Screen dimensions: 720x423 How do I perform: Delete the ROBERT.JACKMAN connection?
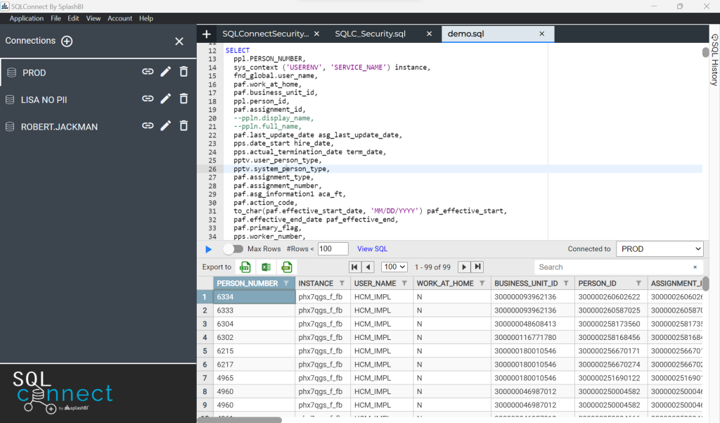tap(184, 127)
